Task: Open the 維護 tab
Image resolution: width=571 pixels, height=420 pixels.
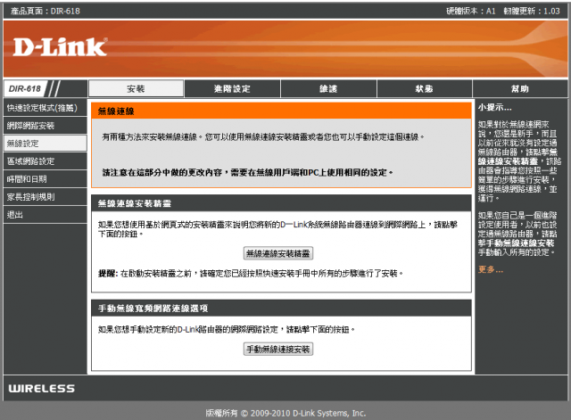Action: 328,88
